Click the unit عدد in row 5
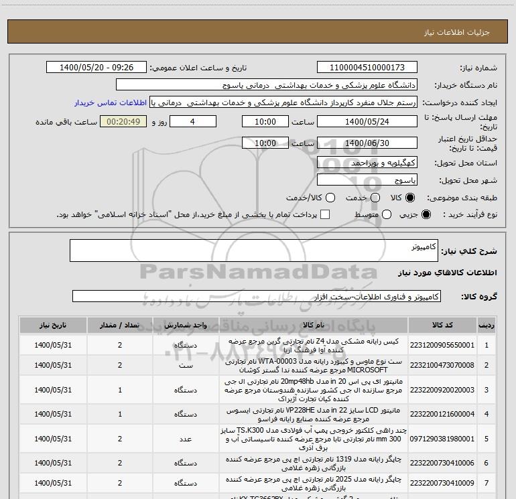This screenshot has height=499, width=516. point(186,439)
